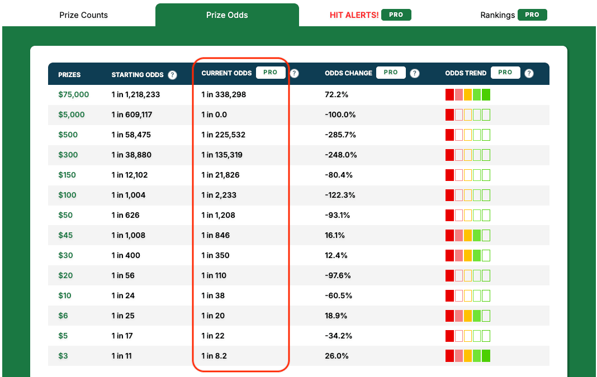Screen dimensions: 597x377
Task: Click help icon beside Current Odds header
Action: tap(295, 73)
